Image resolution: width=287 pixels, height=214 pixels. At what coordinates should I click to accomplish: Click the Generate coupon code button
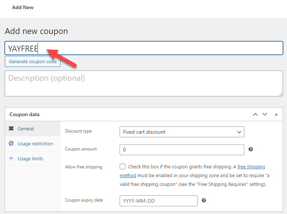pyautogui.click(x=32, y=62)
